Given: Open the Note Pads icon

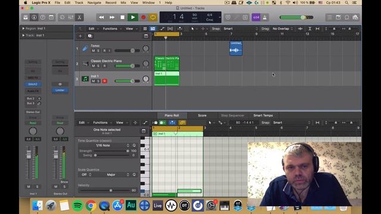Looking at the screenshot, I should [x=338, y=17].
